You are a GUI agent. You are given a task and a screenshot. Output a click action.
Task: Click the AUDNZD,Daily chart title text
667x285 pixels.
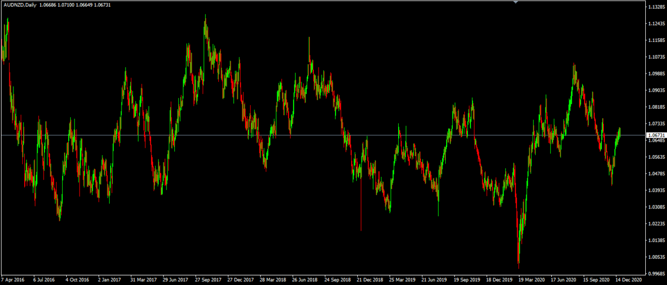tap(19, 5)
